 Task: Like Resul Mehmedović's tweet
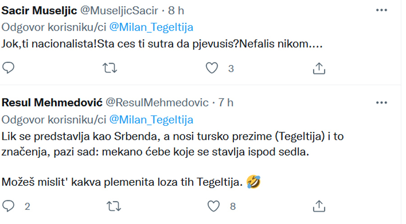[214, 206]
